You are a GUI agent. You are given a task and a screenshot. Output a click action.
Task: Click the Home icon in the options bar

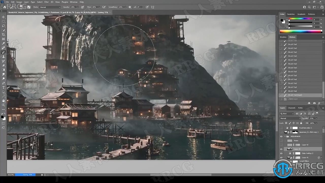coord(5,7)
